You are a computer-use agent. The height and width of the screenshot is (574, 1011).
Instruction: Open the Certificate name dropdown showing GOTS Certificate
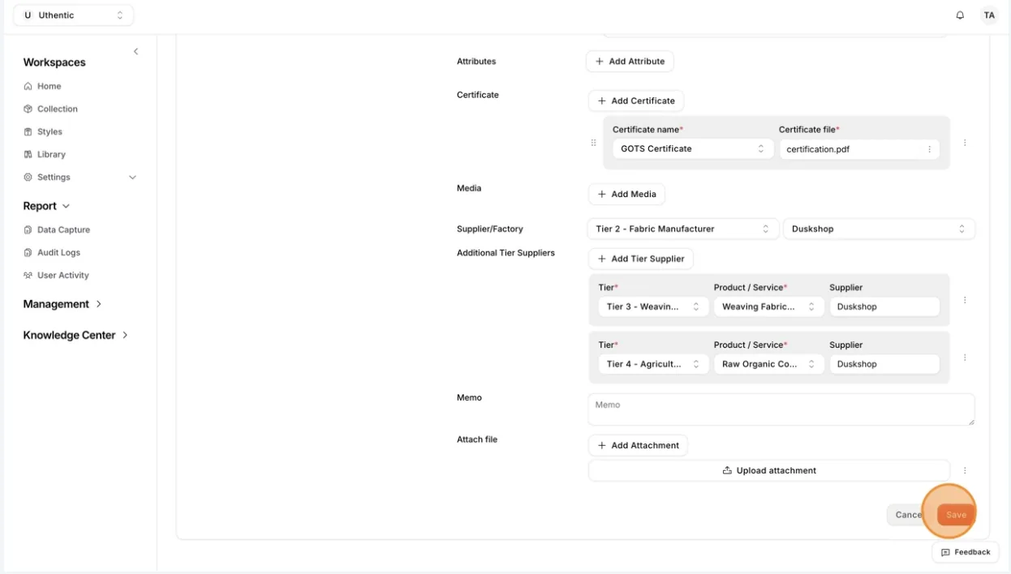(693, 149)
